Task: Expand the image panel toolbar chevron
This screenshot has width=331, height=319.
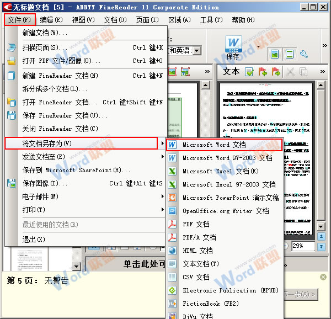Action: [207, 72]
